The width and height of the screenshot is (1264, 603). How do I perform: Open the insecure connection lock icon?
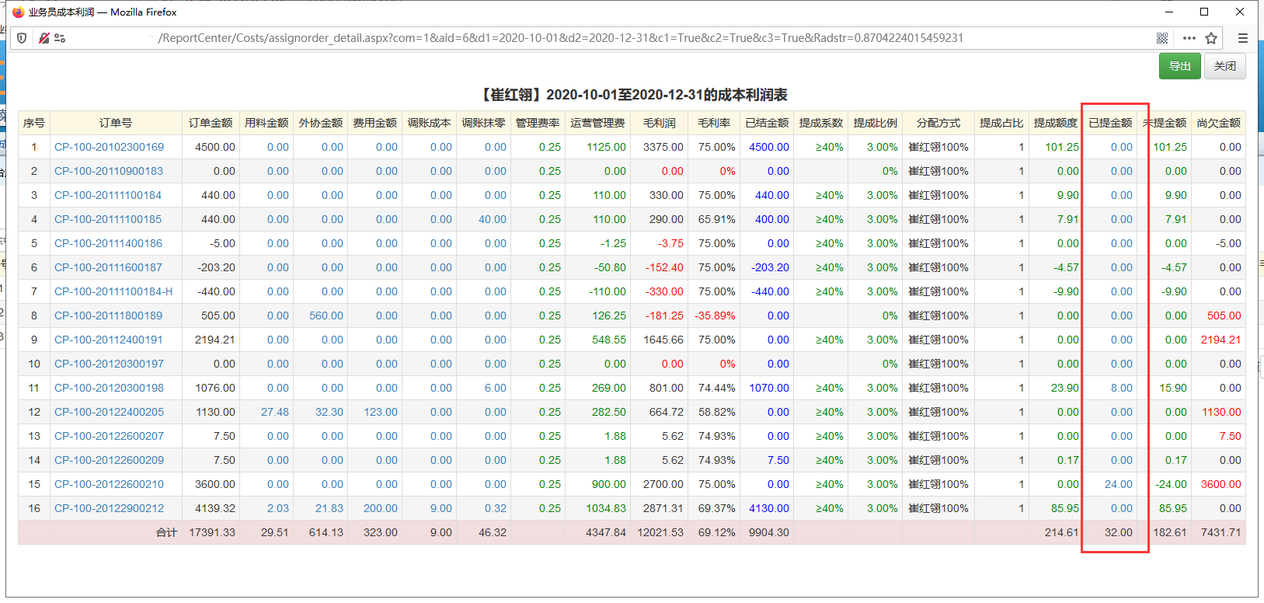pyautogui.click(x=44, y=38)
